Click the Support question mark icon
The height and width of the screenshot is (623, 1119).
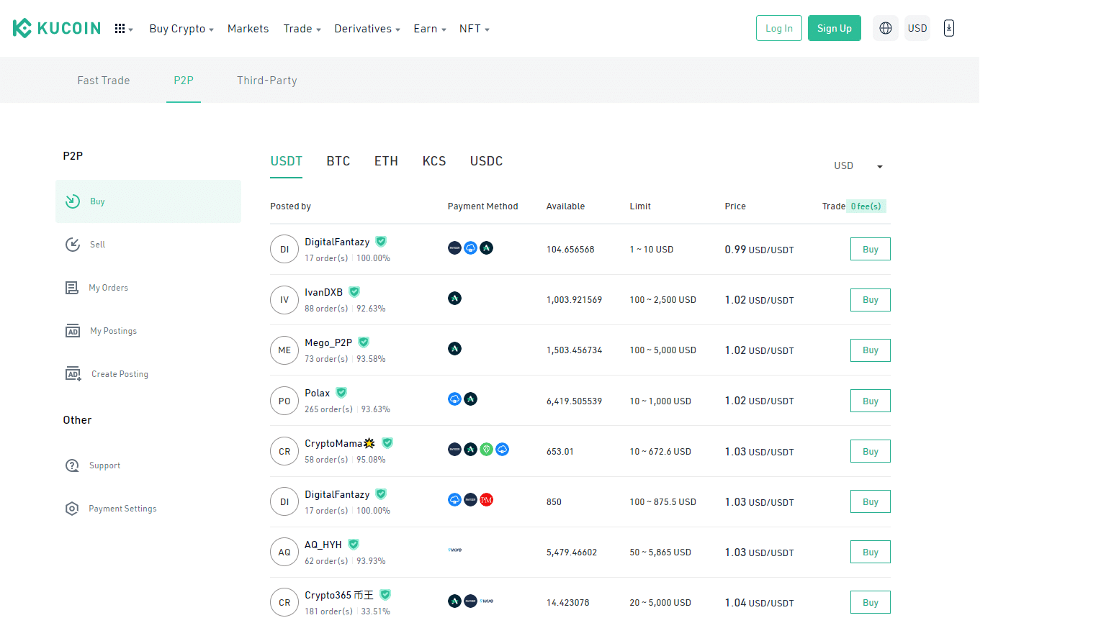[72, 465]
